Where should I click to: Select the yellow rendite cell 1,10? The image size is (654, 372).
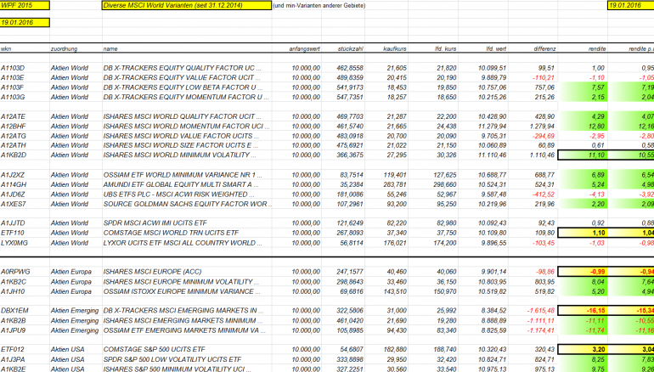click(583, 233)
